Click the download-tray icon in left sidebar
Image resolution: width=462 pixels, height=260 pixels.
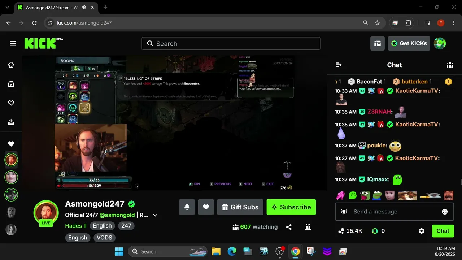pos(11,122)
